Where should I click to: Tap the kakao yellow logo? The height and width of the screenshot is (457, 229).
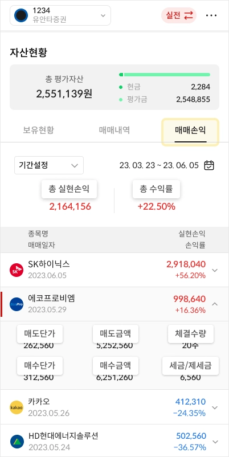pyautogui.click(x=17, y=407)
